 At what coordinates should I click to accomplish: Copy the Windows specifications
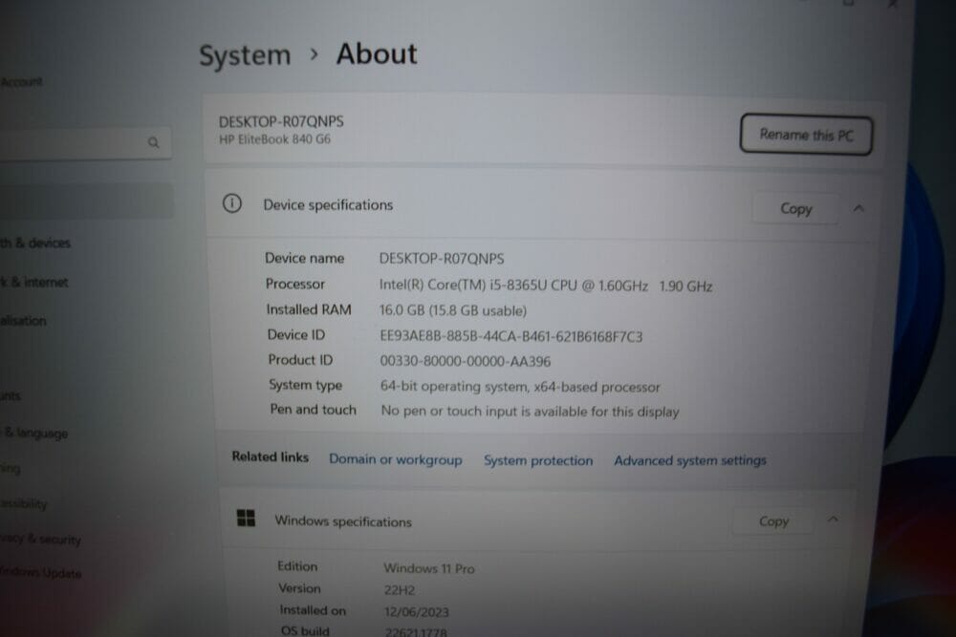[773, 521]
